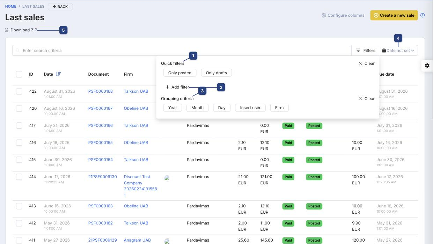Screen dimensions: 433x244
Task: Sort by the ID column header
Action: [31, 74]
